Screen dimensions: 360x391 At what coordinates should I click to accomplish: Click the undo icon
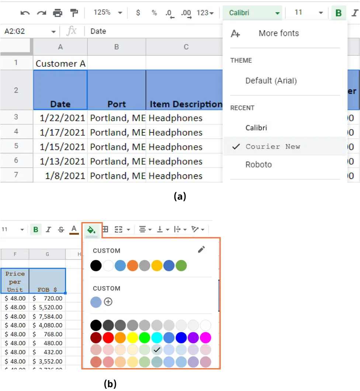pyautogui.click(x=25, y=13)
